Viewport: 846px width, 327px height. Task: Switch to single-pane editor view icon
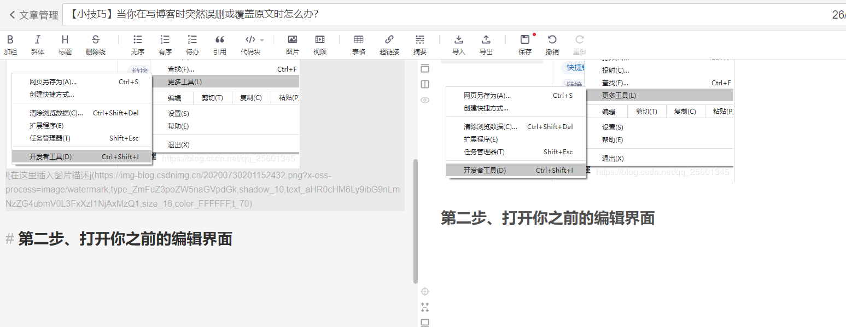tap(425, 68)
